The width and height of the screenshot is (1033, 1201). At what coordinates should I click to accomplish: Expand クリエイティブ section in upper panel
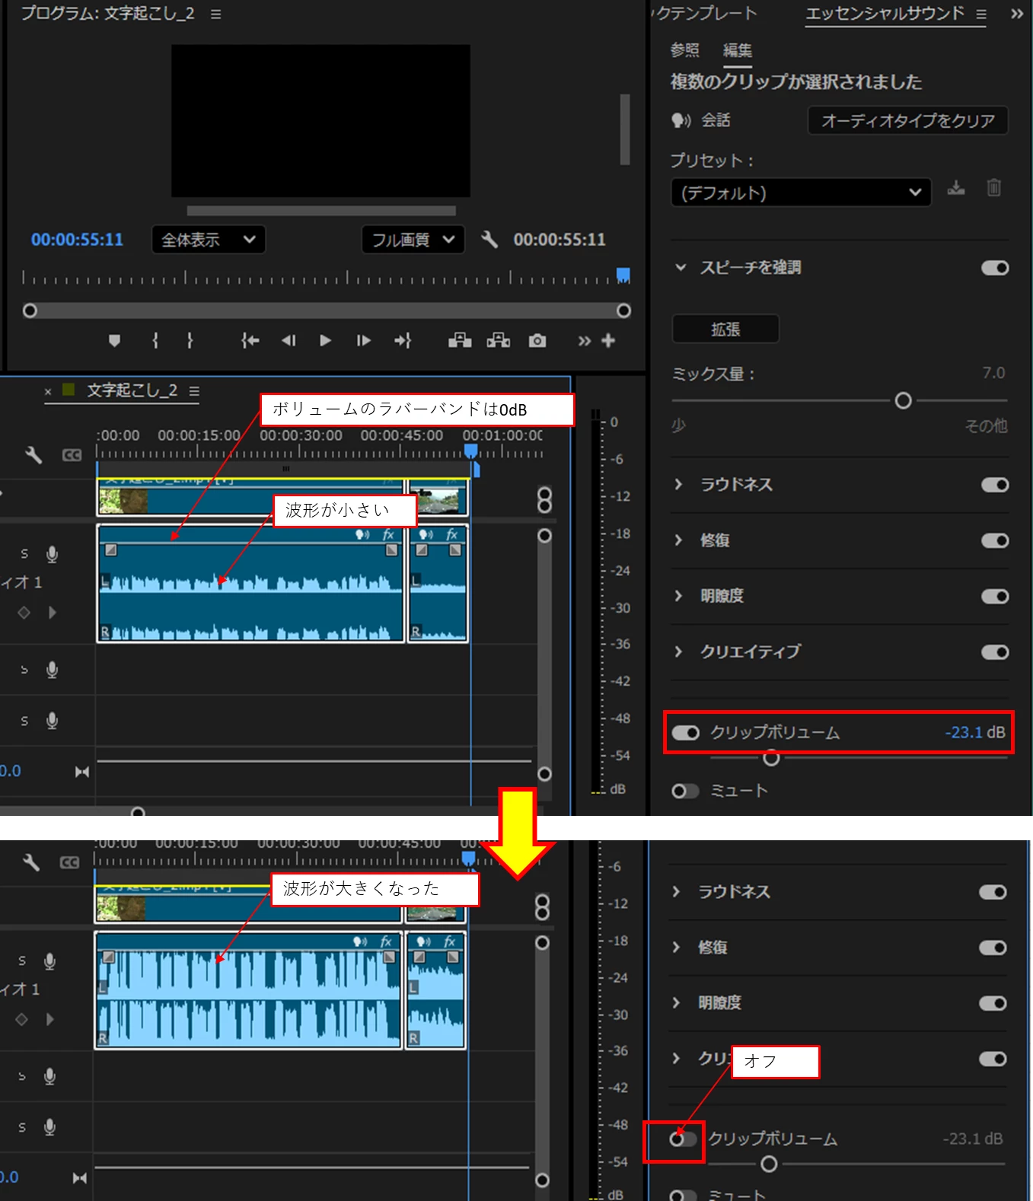coord(678,651)
